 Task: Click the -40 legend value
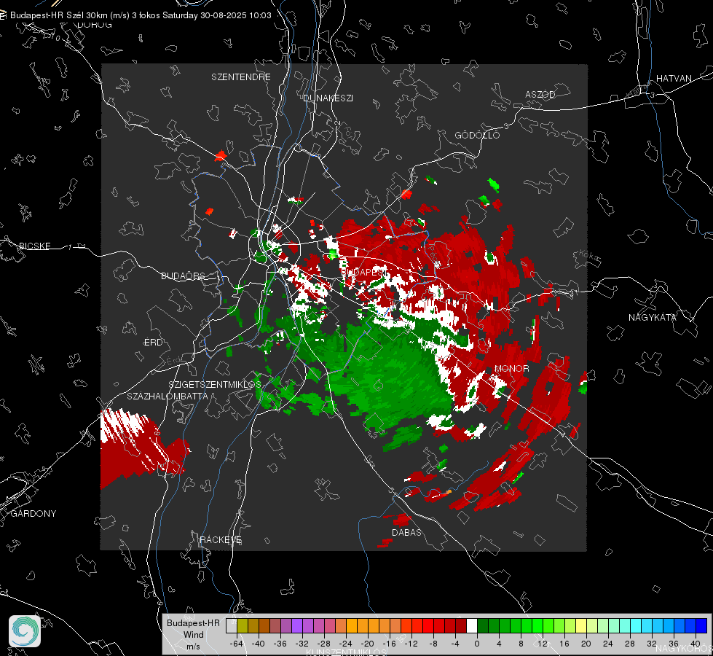[259, 644]
